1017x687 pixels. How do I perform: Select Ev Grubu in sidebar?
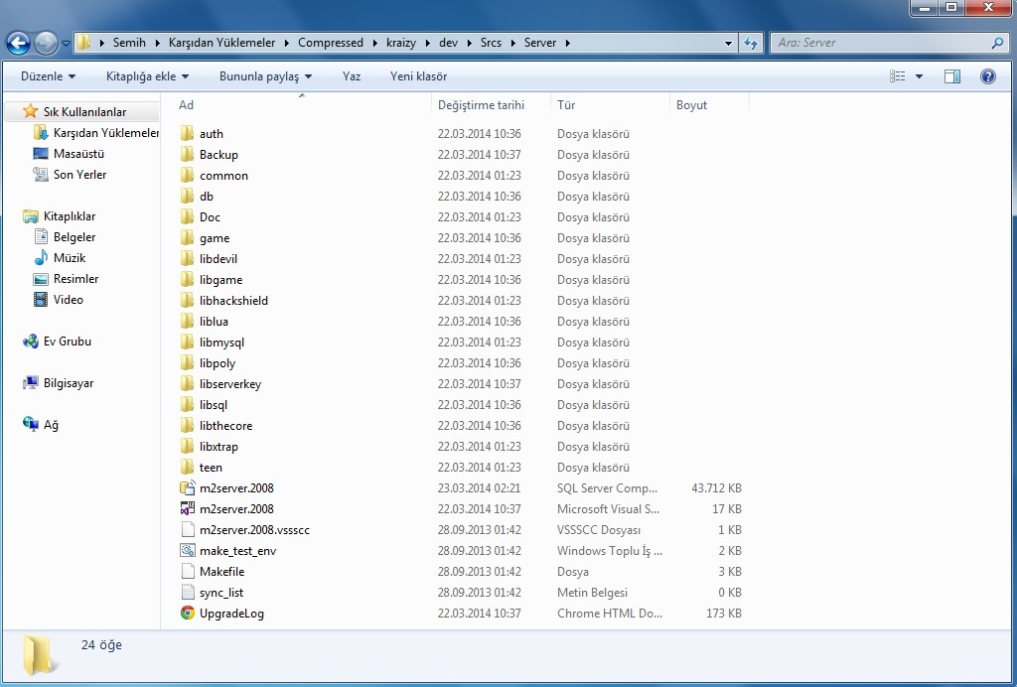point(67,342)
